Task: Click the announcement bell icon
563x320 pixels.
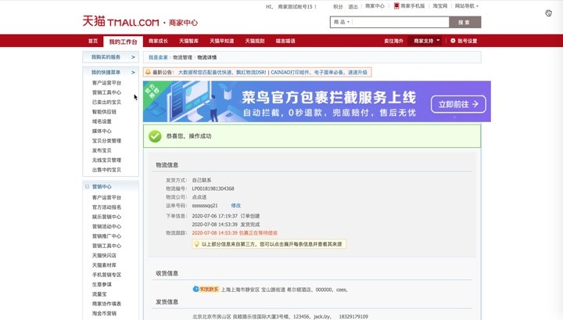Action: click(x=148, y=72)
